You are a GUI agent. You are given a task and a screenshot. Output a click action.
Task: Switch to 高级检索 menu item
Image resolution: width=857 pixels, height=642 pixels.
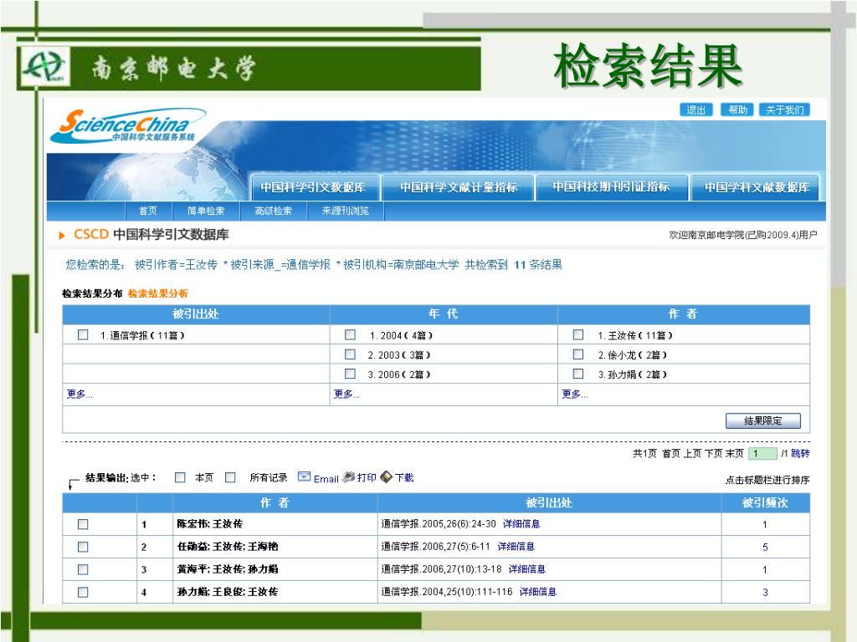(x=274, y=211)
